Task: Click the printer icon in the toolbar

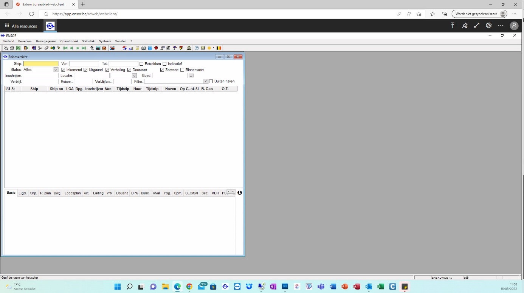Action: 12,48
